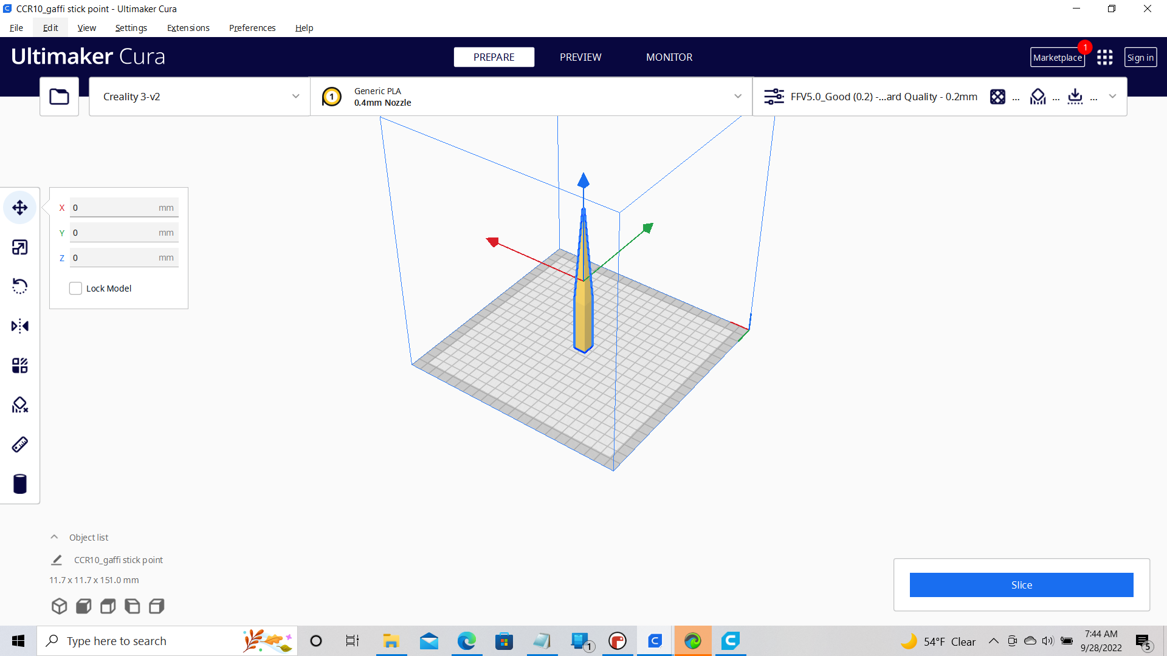Screen dimensions: 1167x656
Task: Switch to the PREVIEW stage
Action: pos(580,57)
